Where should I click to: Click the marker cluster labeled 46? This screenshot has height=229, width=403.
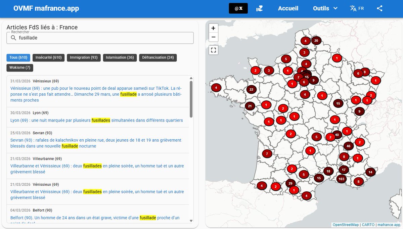click(348, 146)
